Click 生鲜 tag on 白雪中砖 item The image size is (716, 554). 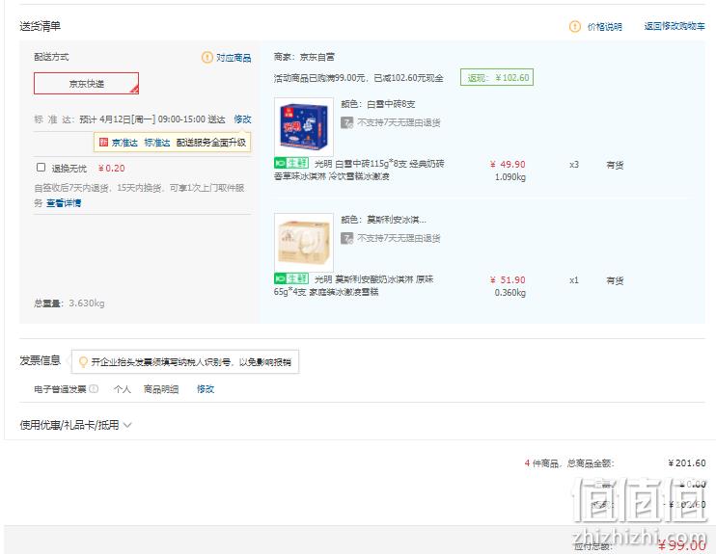(x=291, y=163)
